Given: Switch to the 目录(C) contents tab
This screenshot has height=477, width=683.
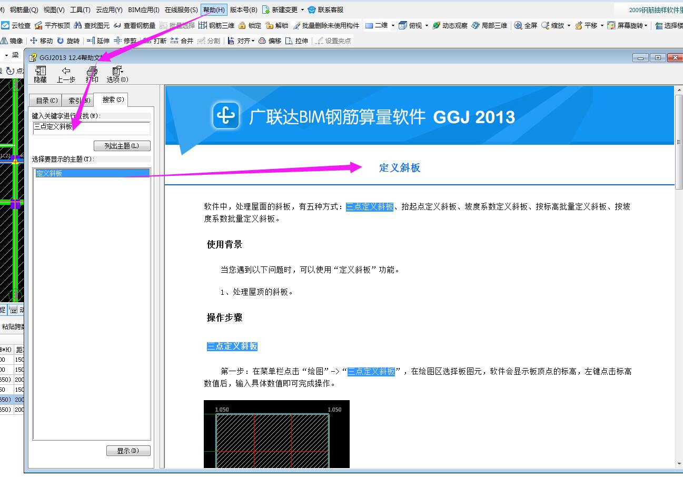Looking at the screenshot, I should tap(46, 101).
